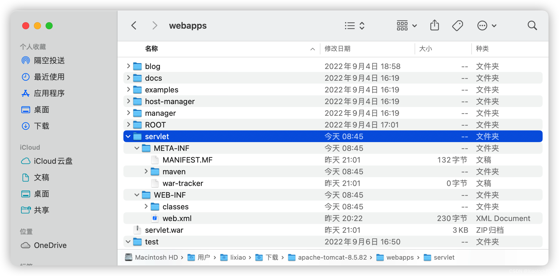Click the yellow minimize button

click(x=37, y=26)
